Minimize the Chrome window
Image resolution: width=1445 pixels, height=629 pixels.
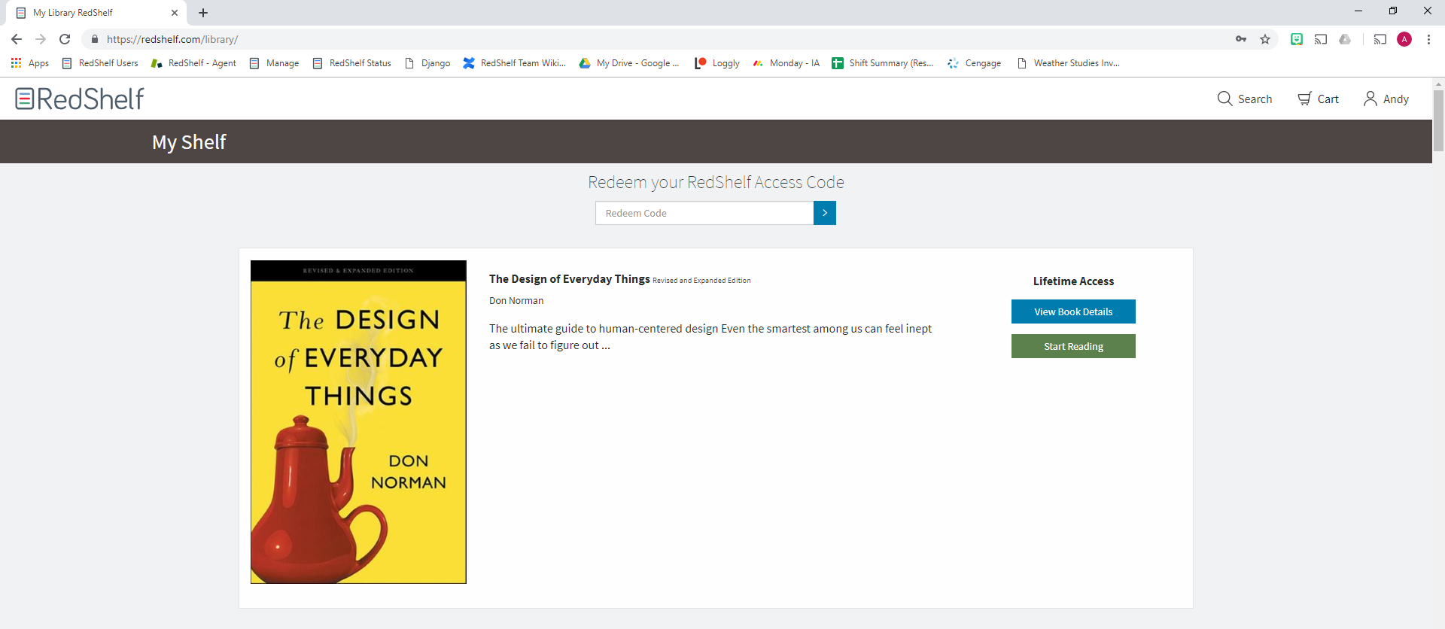1358,11
